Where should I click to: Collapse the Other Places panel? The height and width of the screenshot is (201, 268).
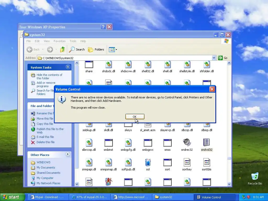[68, 154]
